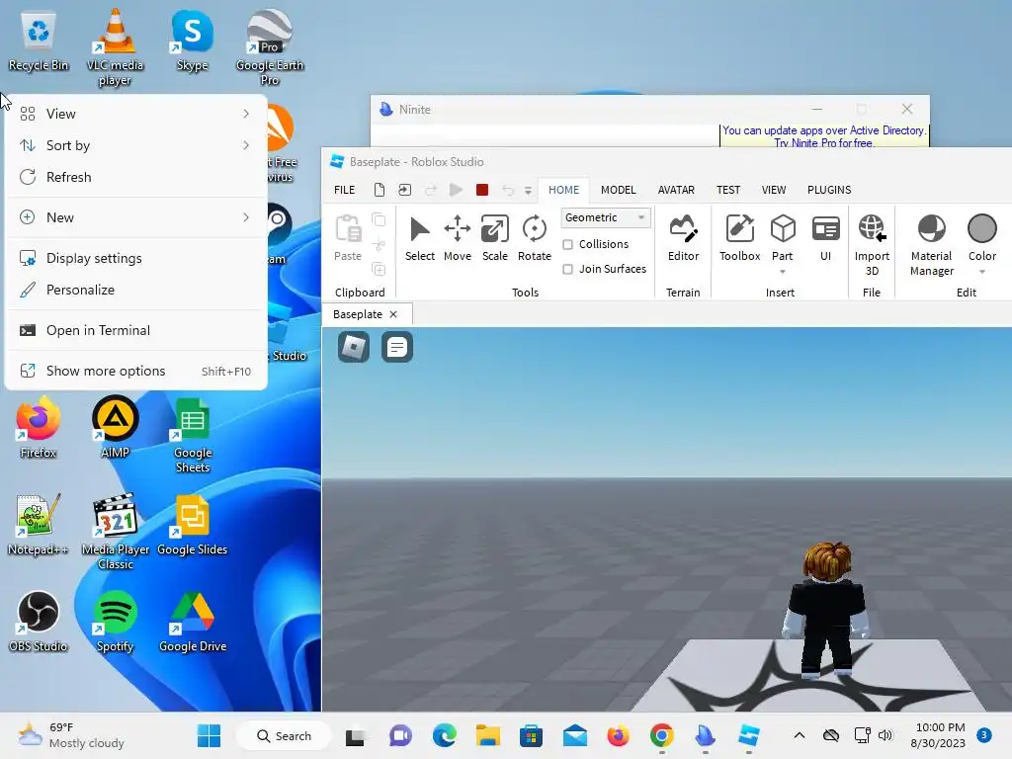The width and height of the screenshot is (1012, 759).
Task: Click the Roblox menu icon in viewport
Action: tap(354, 347)
